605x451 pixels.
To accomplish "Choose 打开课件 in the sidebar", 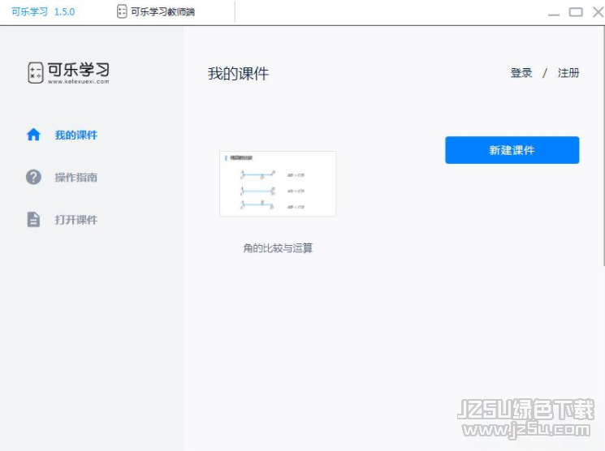I will point(76,220).
